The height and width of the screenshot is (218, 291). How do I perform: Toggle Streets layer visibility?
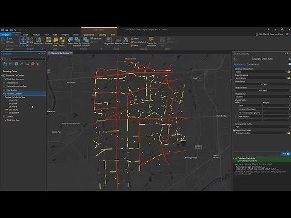coord(5,116)
